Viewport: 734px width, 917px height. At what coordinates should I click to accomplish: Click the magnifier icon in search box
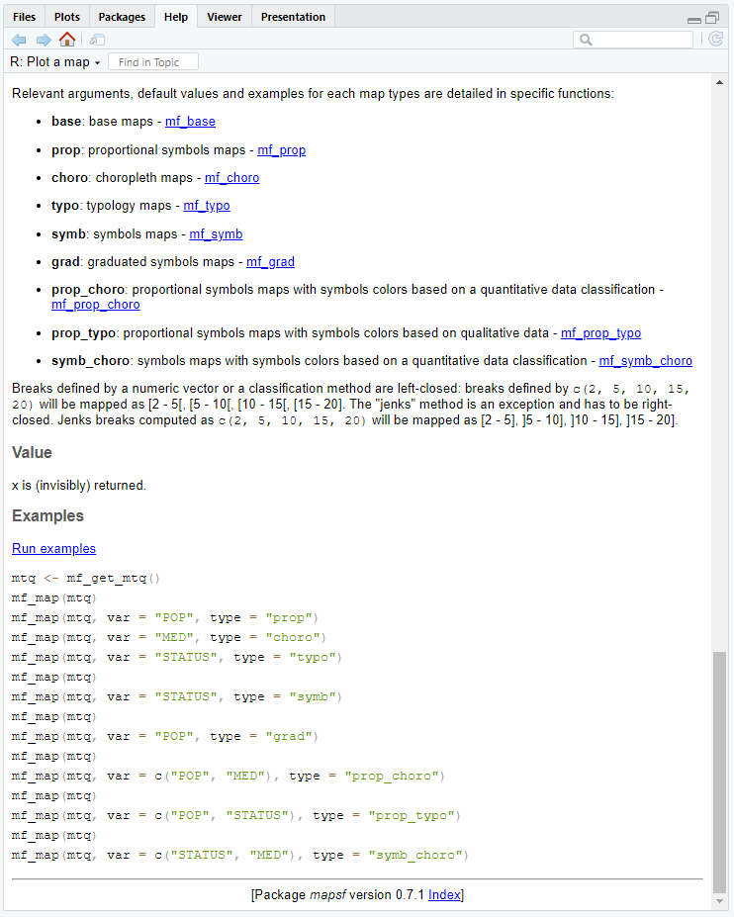tap(586, 41)
